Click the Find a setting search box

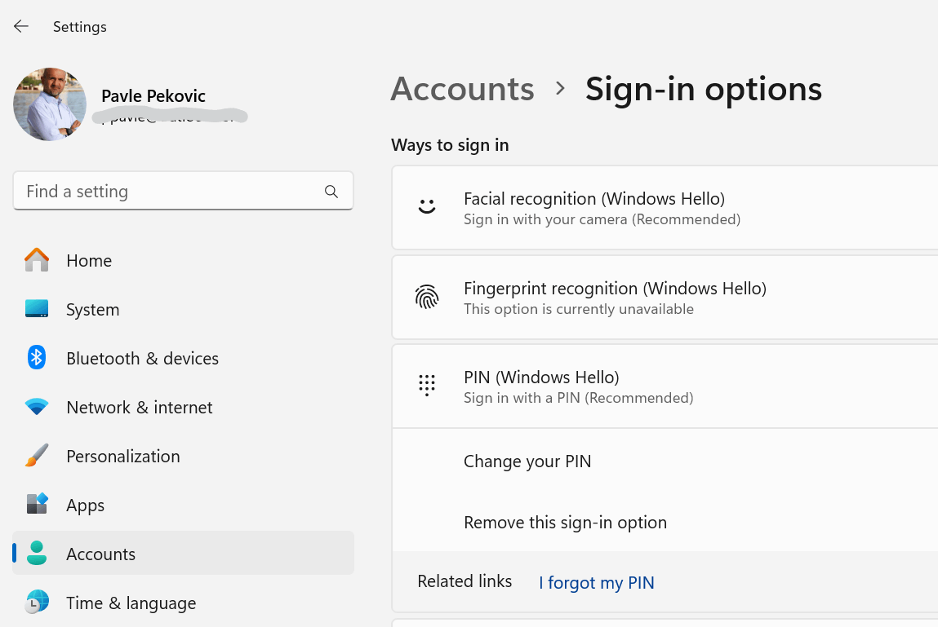coord(171,192)
